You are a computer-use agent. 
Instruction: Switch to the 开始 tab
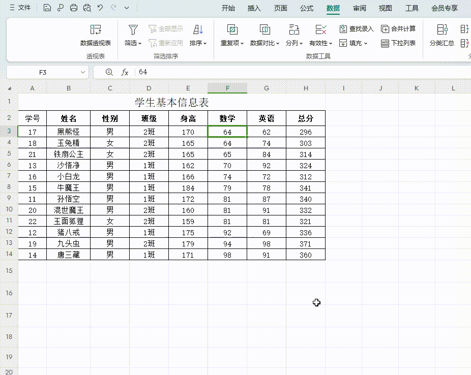228,8
